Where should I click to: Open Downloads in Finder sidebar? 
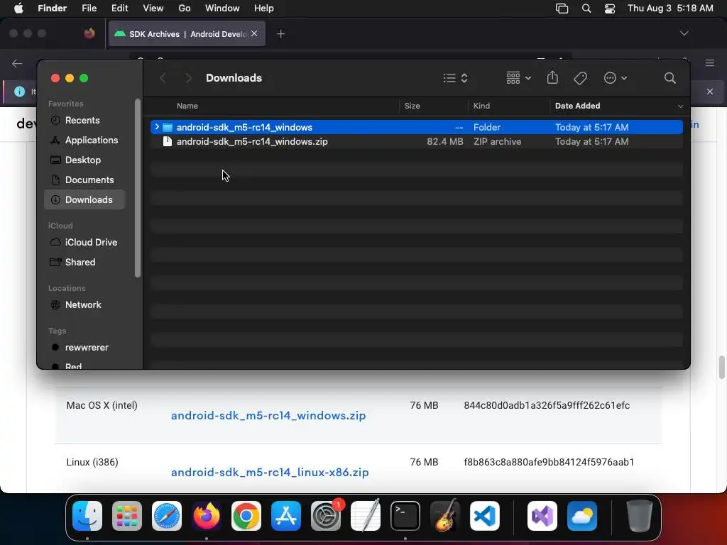coord(84,199)
